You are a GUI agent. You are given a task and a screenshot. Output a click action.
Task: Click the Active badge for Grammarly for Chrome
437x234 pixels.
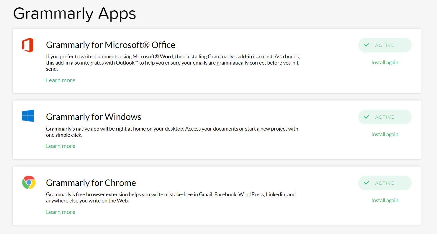pyautogui.click(x=385, y=183)
